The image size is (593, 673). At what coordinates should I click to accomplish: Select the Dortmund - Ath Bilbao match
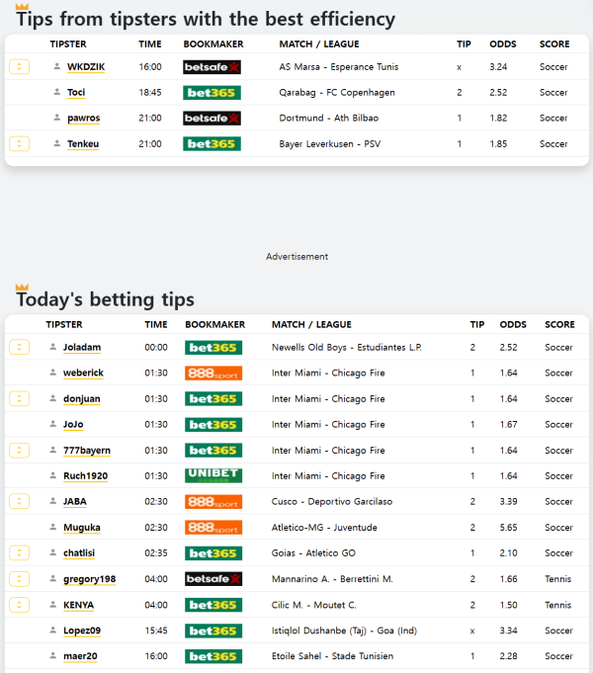[x=328, y=118]
